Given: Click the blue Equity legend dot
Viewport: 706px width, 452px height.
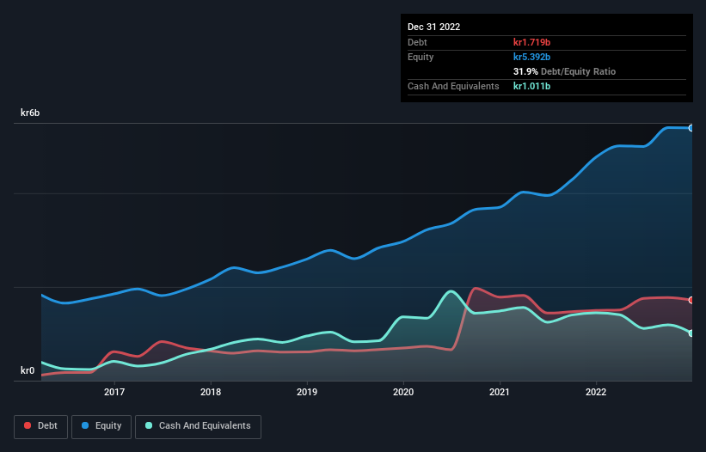Looking at the screenshot, I should coord(85,425).
